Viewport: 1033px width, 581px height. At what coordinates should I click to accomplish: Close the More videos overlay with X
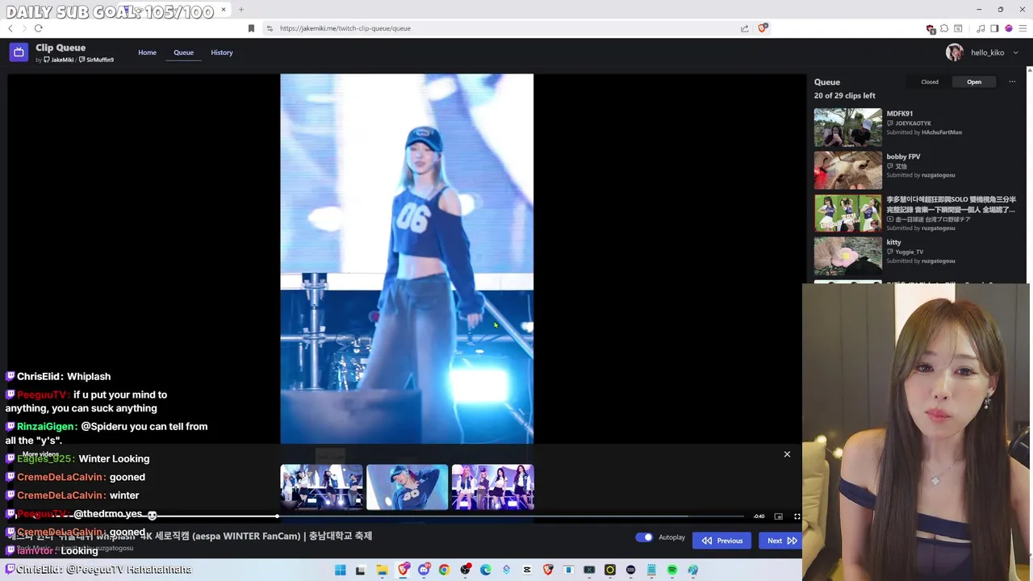(x=787, y=454)
